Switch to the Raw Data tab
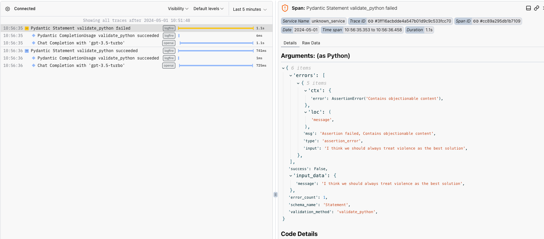The image size is (544, 239). [x=311, y=43]
